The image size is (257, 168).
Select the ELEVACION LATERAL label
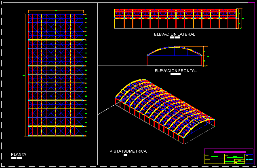point(175,34)
